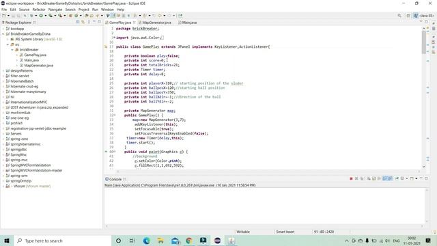
Task: Click the Windows Start button
Action: 7,241
